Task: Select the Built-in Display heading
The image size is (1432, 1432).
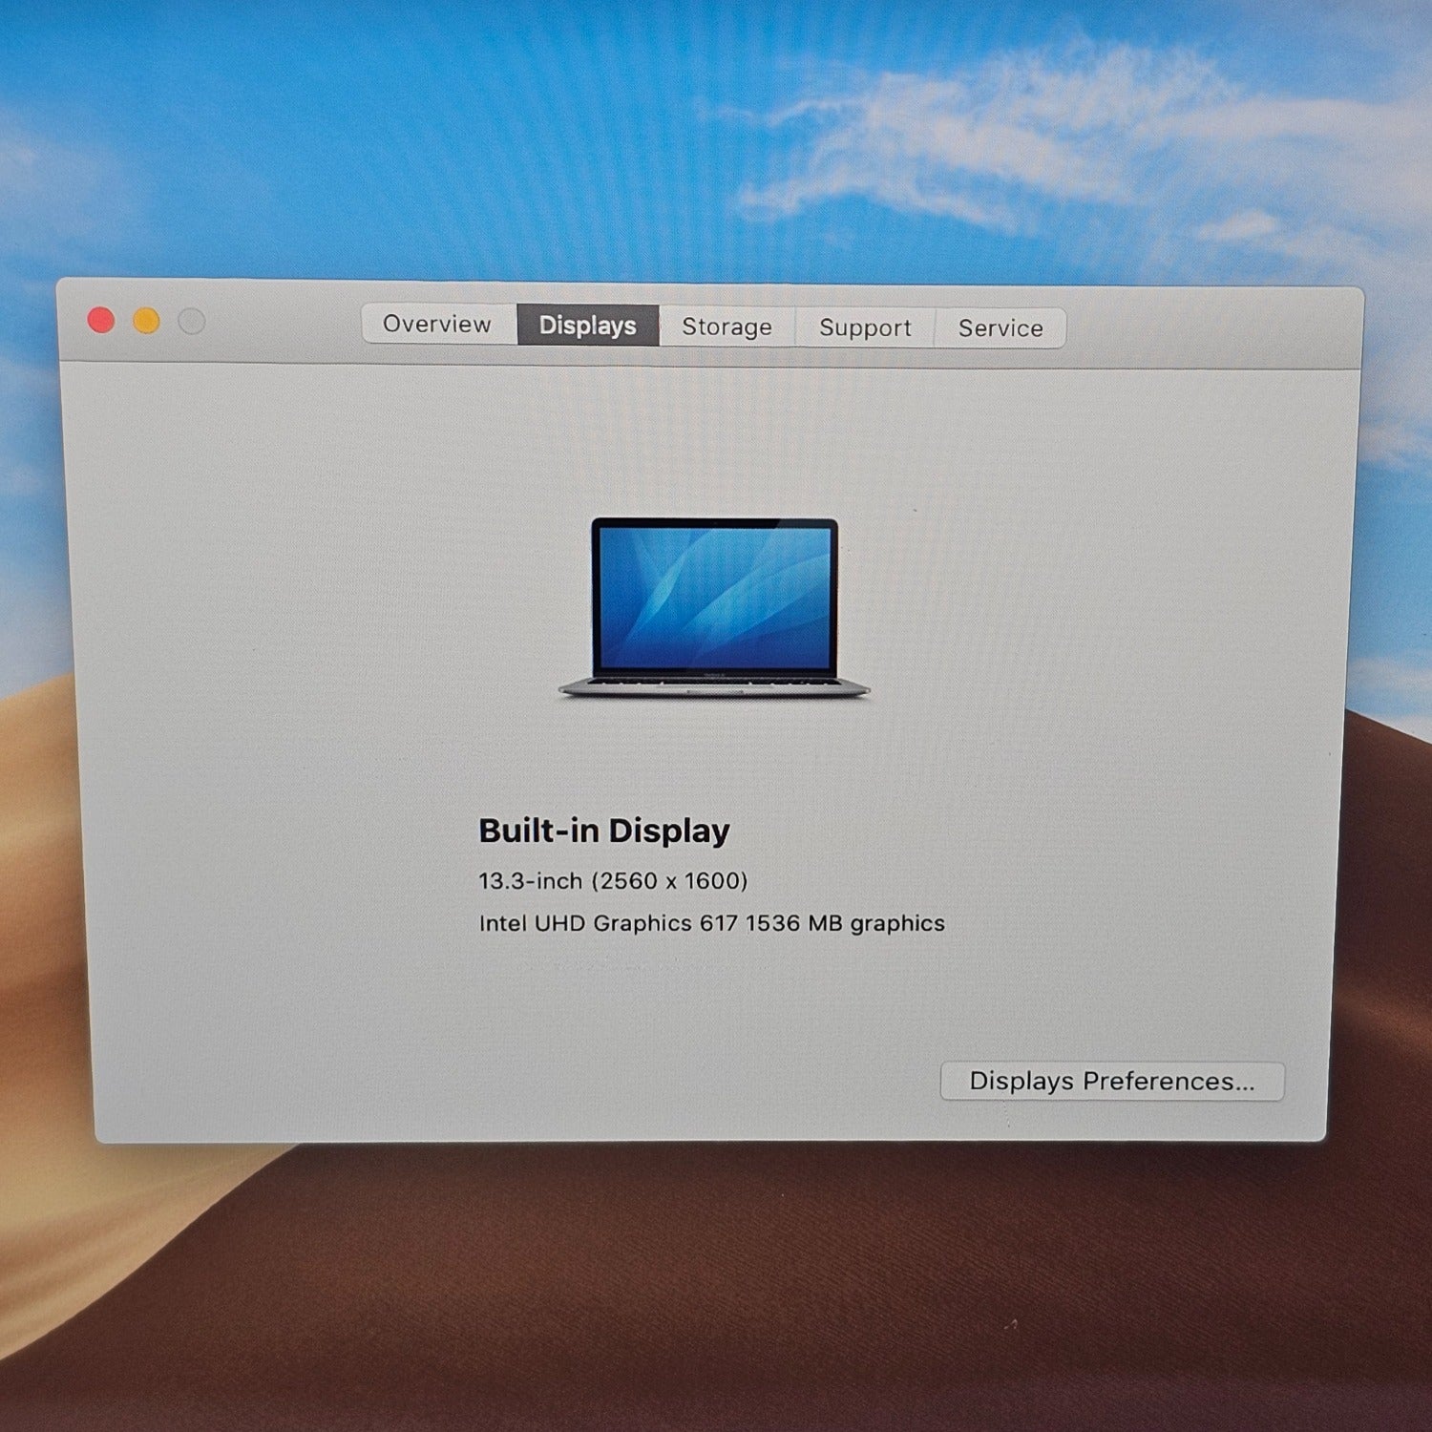Action: 604,831
